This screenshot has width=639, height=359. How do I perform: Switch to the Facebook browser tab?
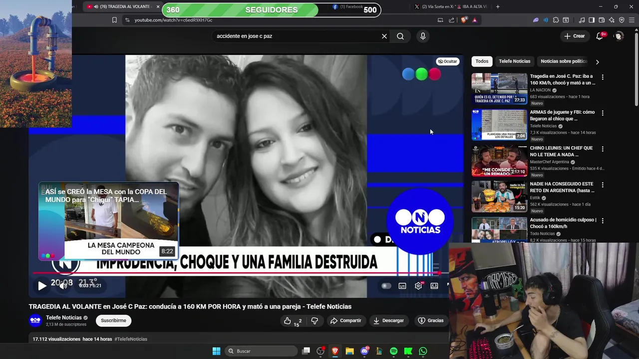tap(349, 6)
